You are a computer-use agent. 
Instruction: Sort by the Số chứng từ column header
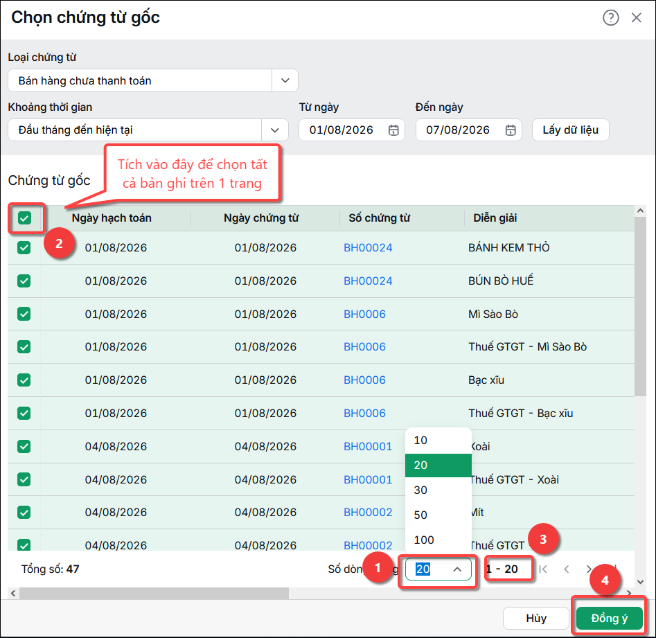pos(379,218)
